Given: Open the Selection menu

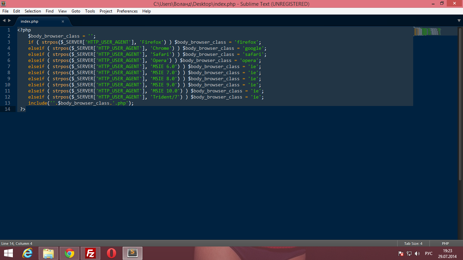Looking at the screenshot, I should (x=33, y=11).
